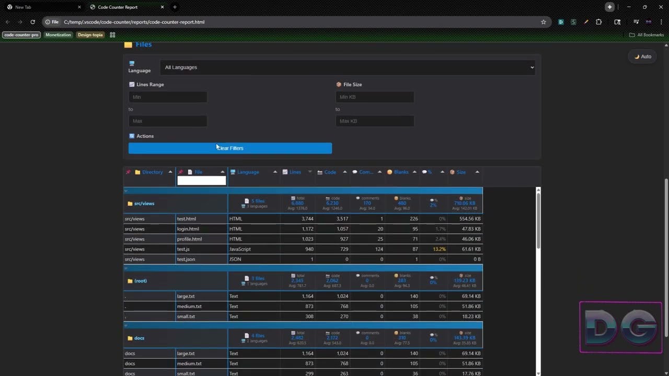Click the Gemini sparkle icon in title bar
The width and height of the screenshot is (669, 376).
(609, 7)
